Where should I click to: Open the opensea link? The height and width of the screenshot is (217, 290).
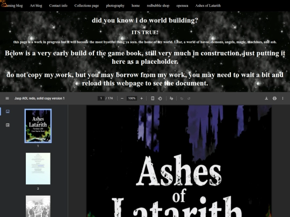[182, 5]
